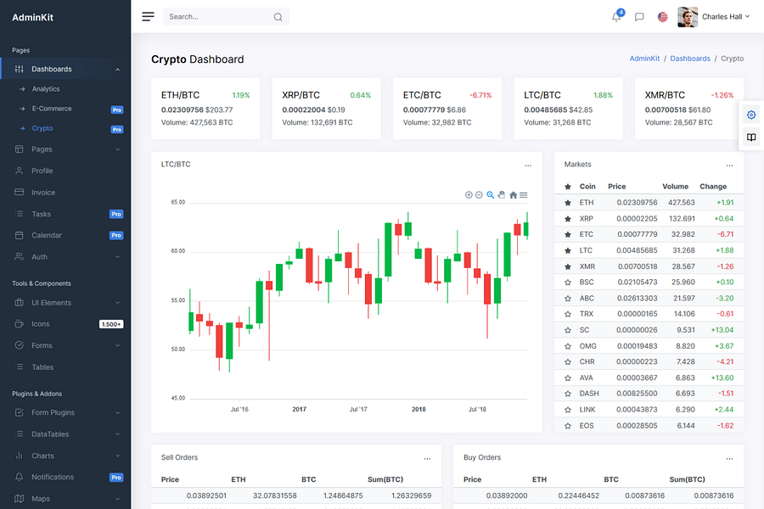This screenshot has height=509, width=764.
Task: Click chart zoom in plus icon
Action: pos(469,195)
